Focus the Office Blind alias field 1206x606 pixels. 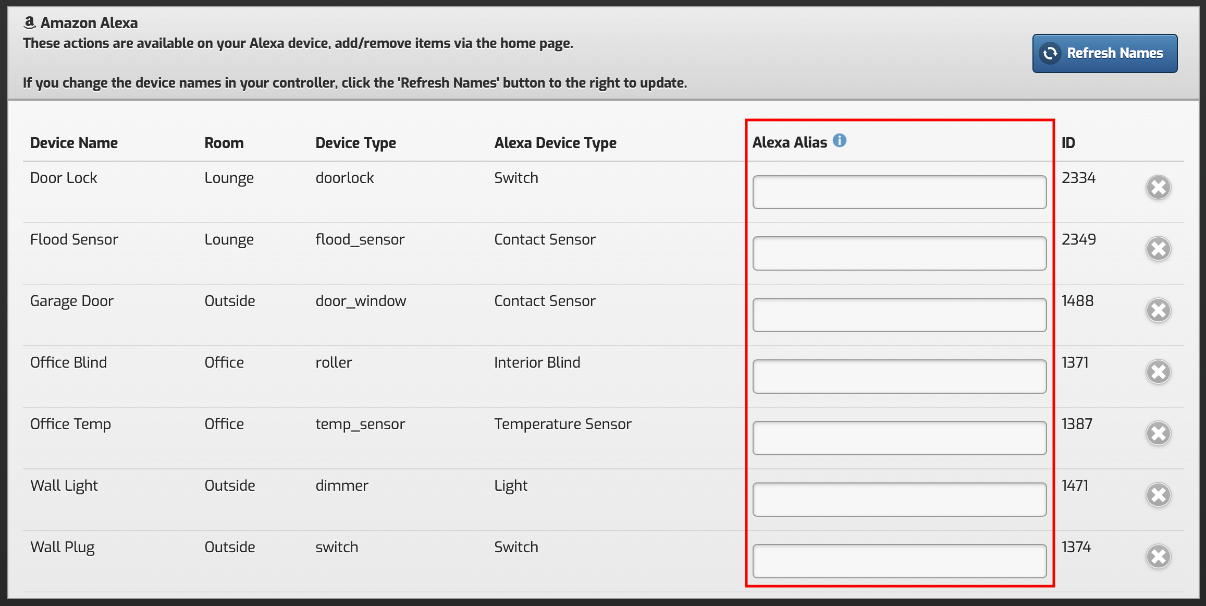click(899, 377)
